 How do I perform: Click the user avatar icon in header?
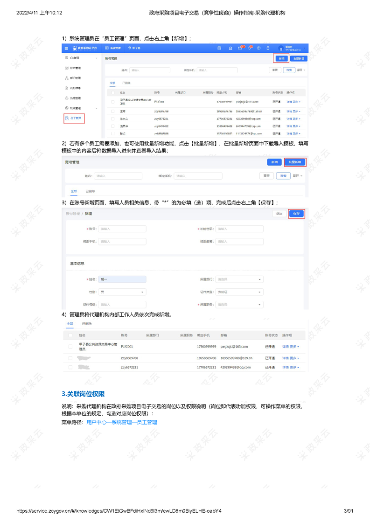[281, 49]
